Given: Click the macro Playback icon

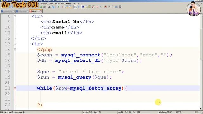Looking at the screenshot, I should coord(113,7).
